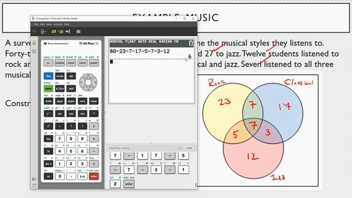
Task: Click the multiply key
Action: pyautogui.click(x=94, y=139)
